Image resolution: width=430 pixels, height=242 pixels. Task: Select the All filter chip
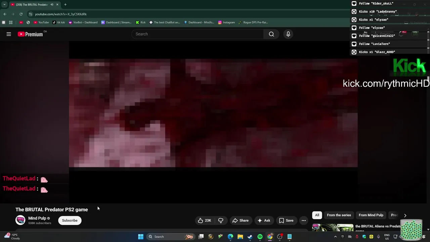(x=317, y=215)
